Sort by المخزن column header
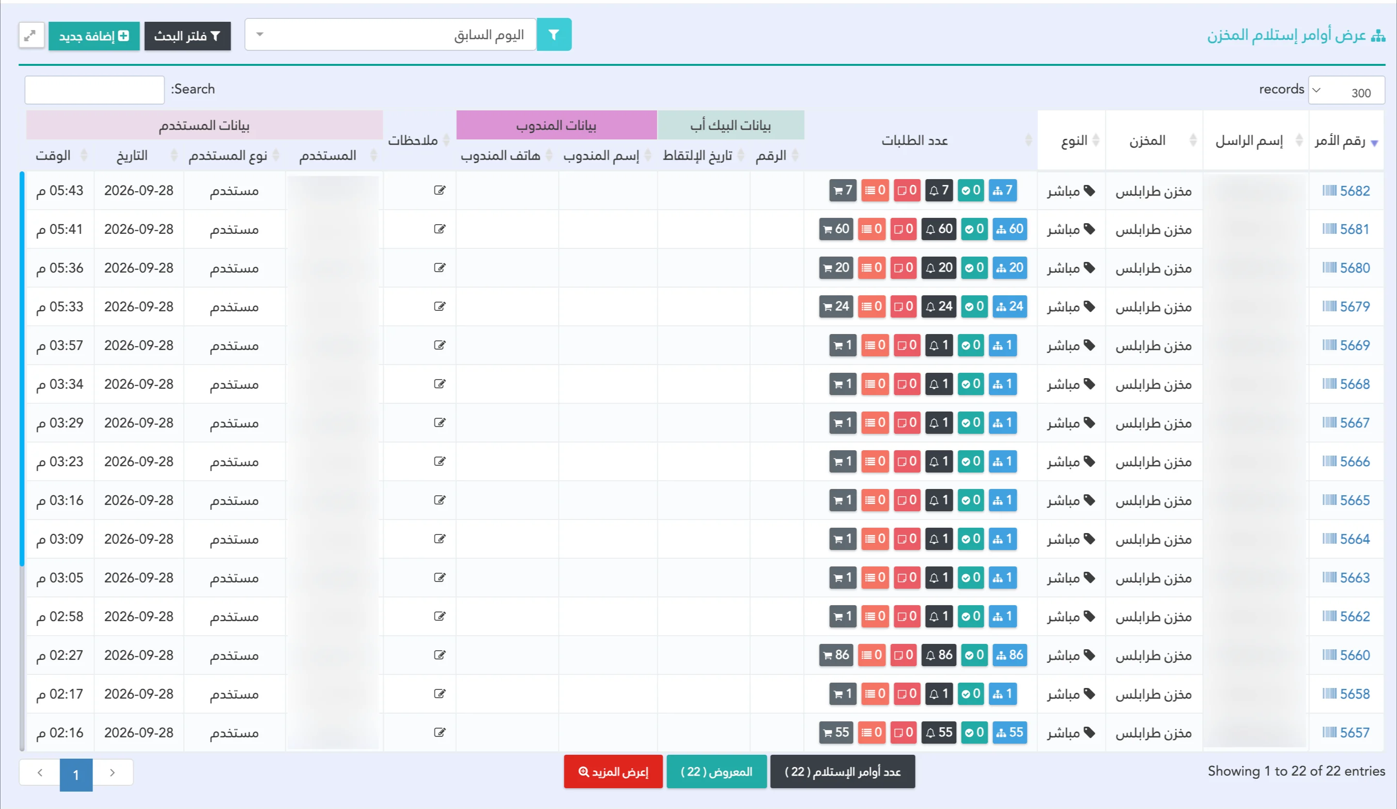Image resolution: width=1397 pixels, height=809 pixels. tap(1154, 141)
